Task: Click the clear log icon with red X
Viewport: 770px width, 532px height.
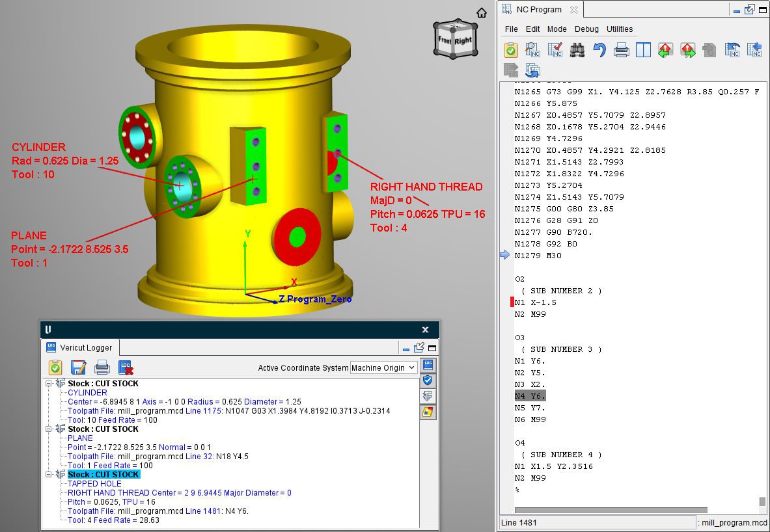Action: click(126, 367)
